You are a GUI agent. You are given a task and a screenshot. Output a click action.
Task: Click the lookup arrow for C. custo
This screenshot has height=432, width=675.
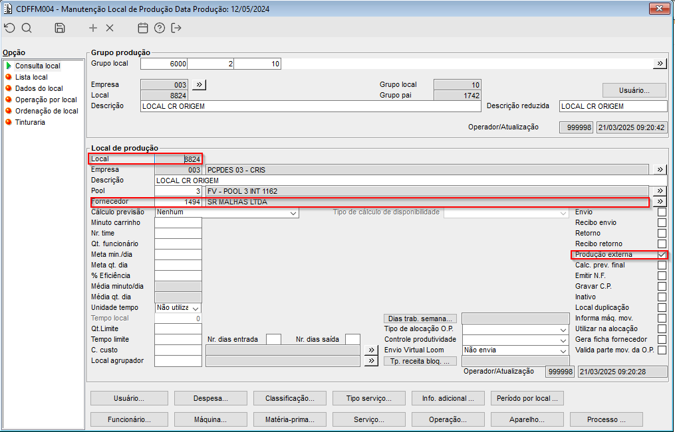(x=371, y=350)
